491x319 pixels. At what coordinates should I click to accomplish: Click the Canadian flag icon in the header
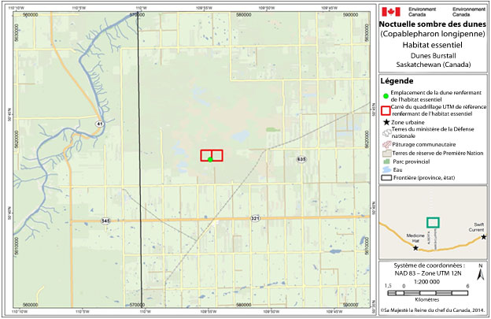pyautogui.click(x=389, y=12)
